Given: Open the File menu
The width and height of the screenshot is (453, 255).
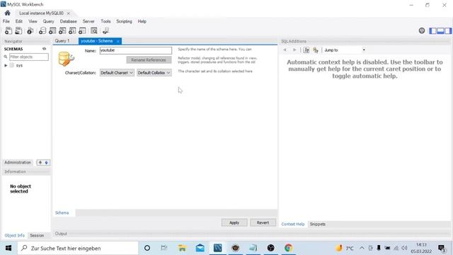Looking at the screenshot, I should tap(6, 21).
